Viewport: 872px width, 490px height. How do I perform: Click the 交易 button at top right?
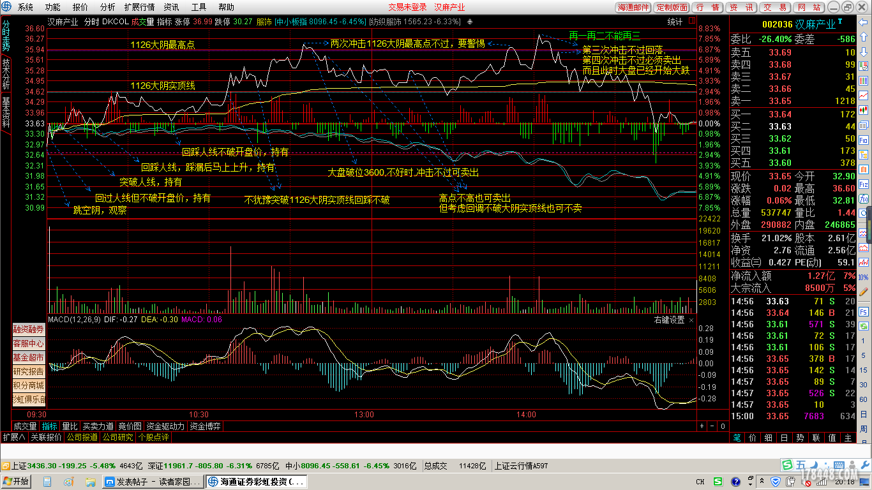point(775,7)
